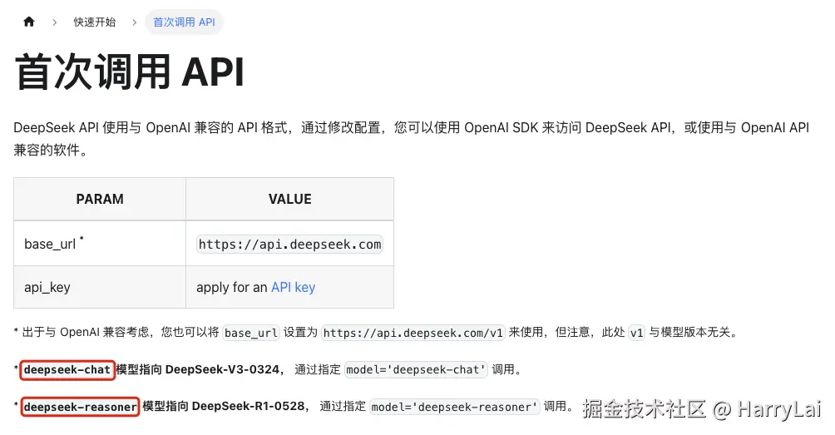The width and height of the screenshot is (835, 435).
Task: Click the inline v1 code tag
Action: (636, 333)
